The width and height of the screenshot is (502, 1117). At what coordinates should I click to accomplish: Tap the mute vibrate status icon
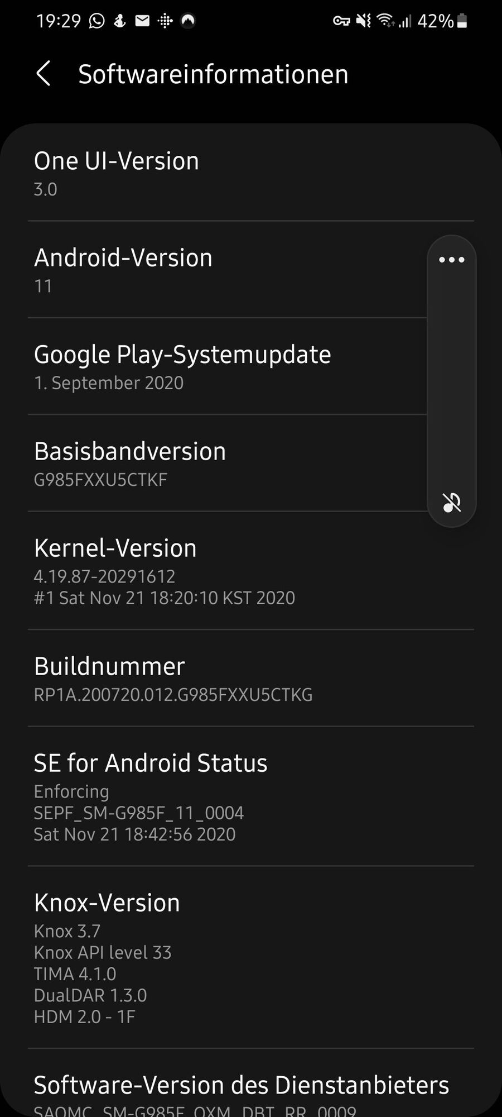tap(364, 21)
